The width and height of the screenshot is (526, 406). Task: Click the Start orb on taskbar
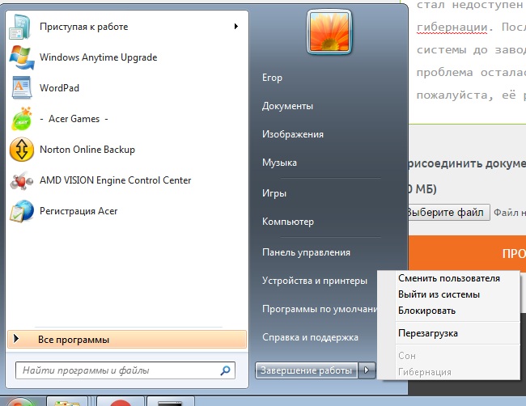(20, 402)
